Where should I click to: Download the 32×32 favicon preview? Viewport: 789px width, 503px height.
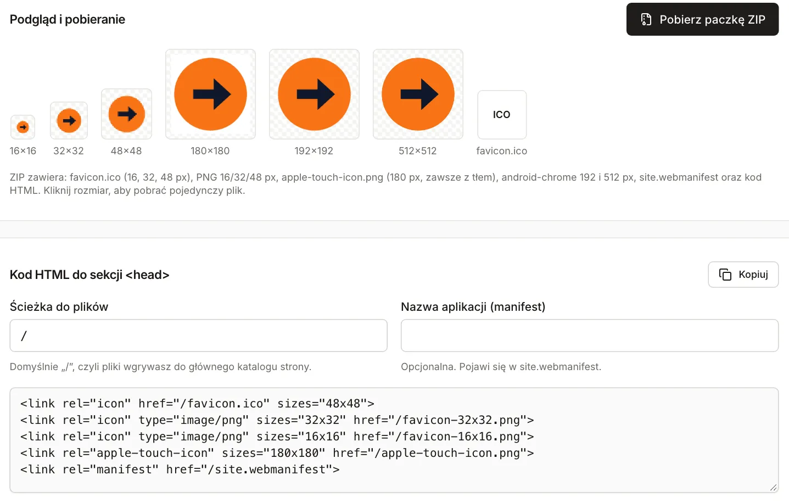69,120
